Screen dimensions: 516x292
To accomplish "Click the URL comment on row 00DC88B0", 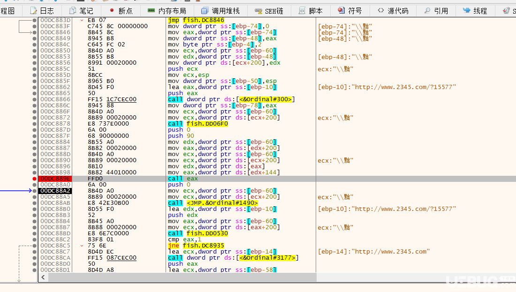I will [387, 209].
